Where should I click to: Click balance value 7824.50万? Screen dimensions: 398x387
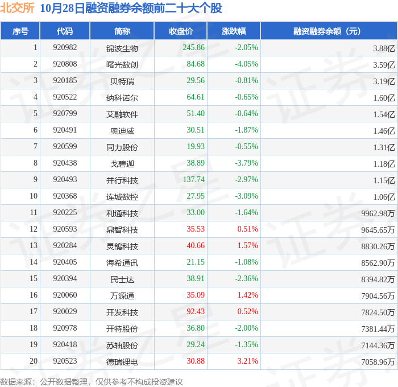pos(378,312)
